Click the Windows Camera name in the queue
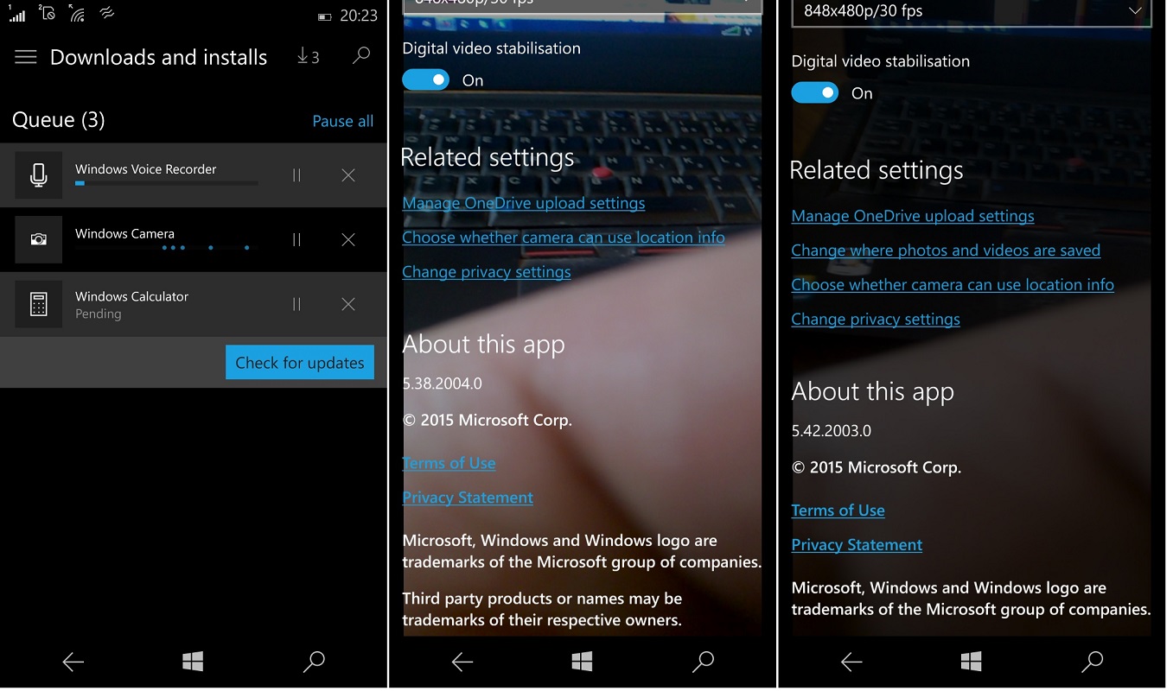The width and height of the screenshot is (1173, 691). pos(124,233)
